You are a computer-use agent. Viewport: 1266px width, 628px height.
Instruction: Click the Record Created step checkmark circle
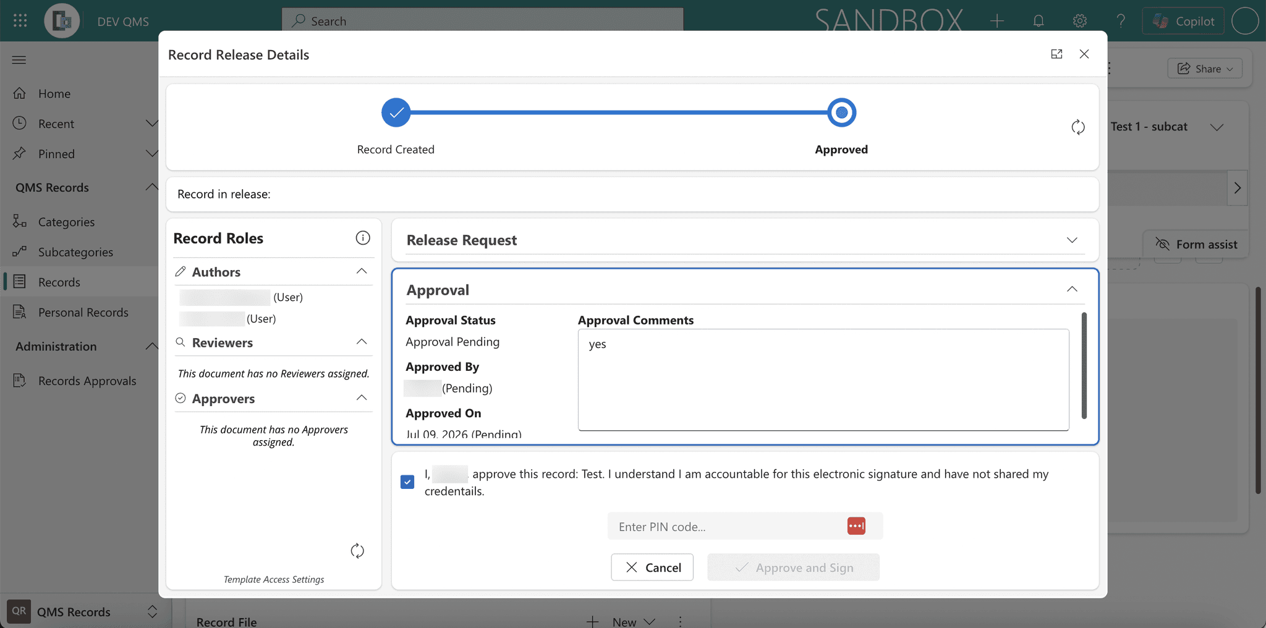tap(396, 112)
